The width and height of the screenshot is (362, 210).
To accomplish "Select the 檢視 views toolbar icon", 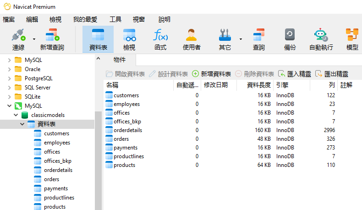I will [129, 36].
